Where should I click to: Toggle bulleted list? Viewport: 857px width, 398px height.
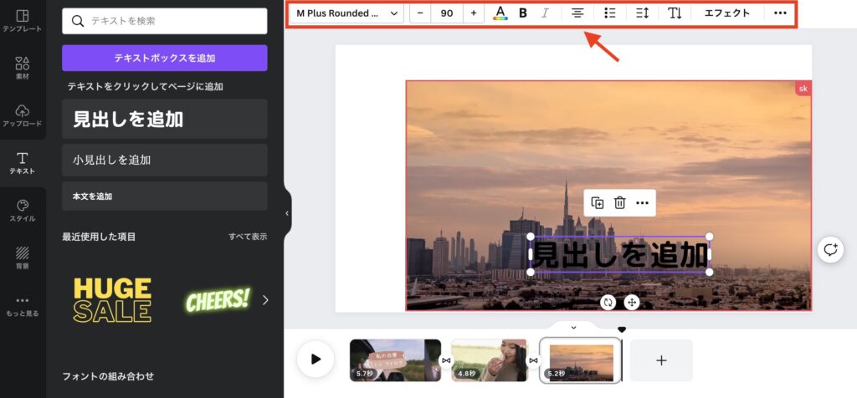tap(610, 13)
